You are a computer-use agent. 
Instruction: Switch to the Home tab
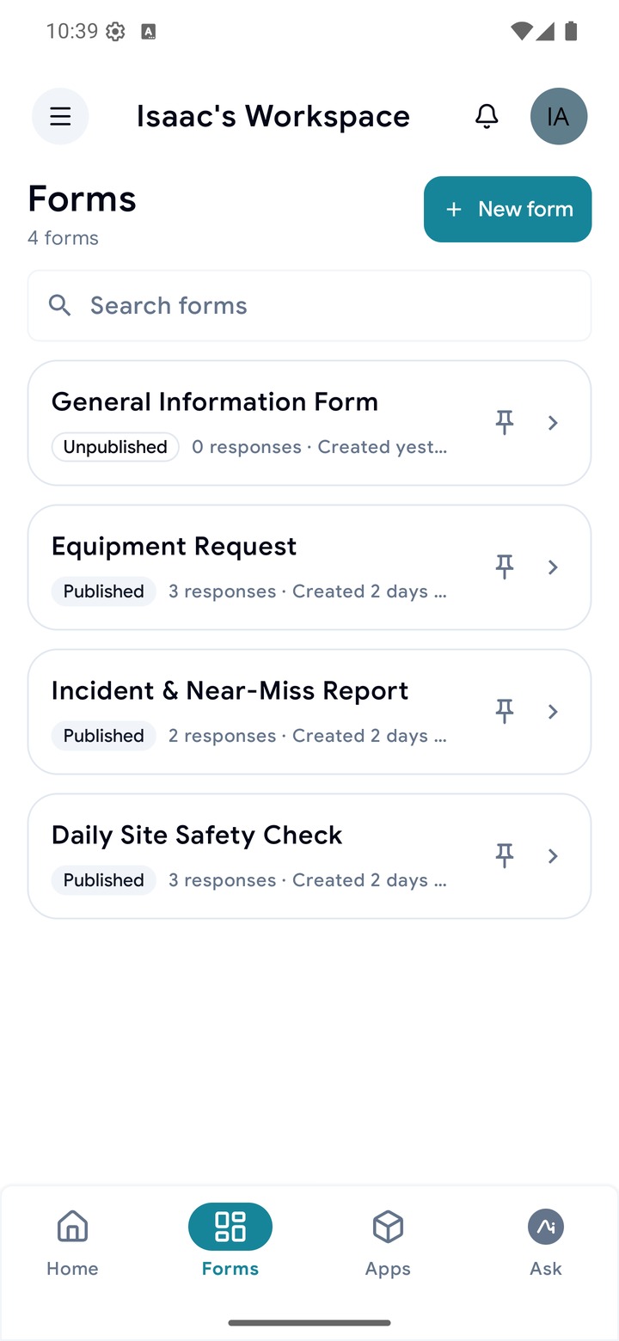(72, 1241)
